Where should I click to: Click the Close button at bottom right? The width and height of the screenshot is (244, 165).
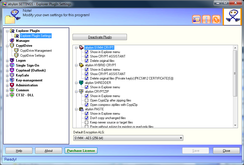coord(226,151)
